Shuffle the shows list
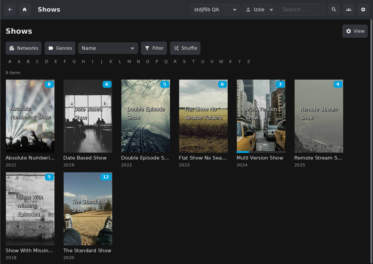The image size is (373, 264). (185, 48)
